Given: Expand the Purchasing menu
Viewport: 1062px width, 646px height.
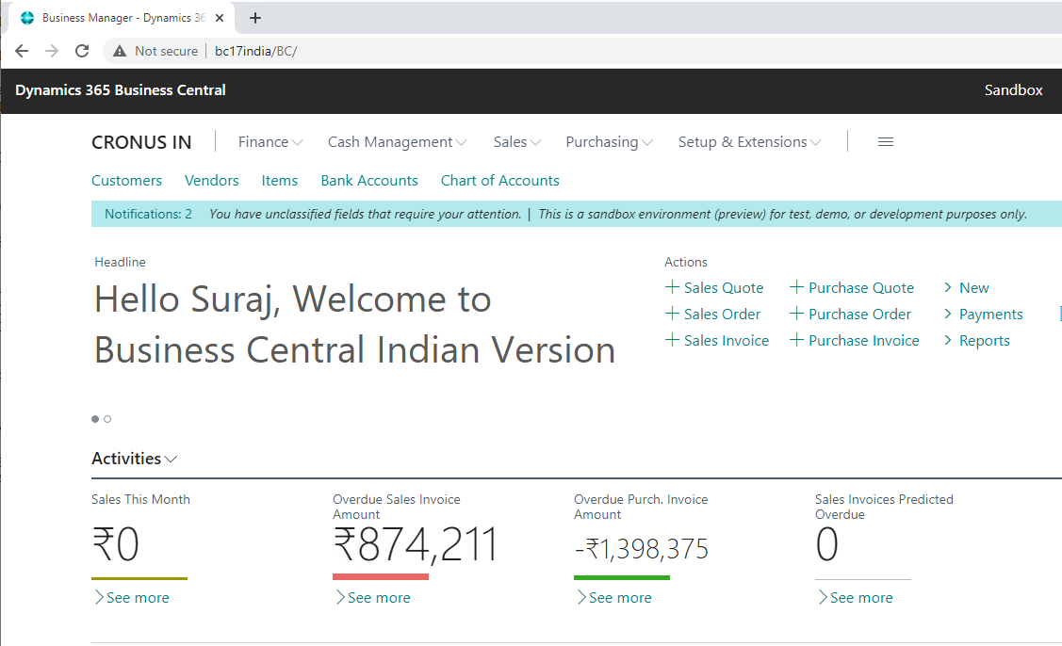Looking at the screenshot, I should [x=609, y=141].
